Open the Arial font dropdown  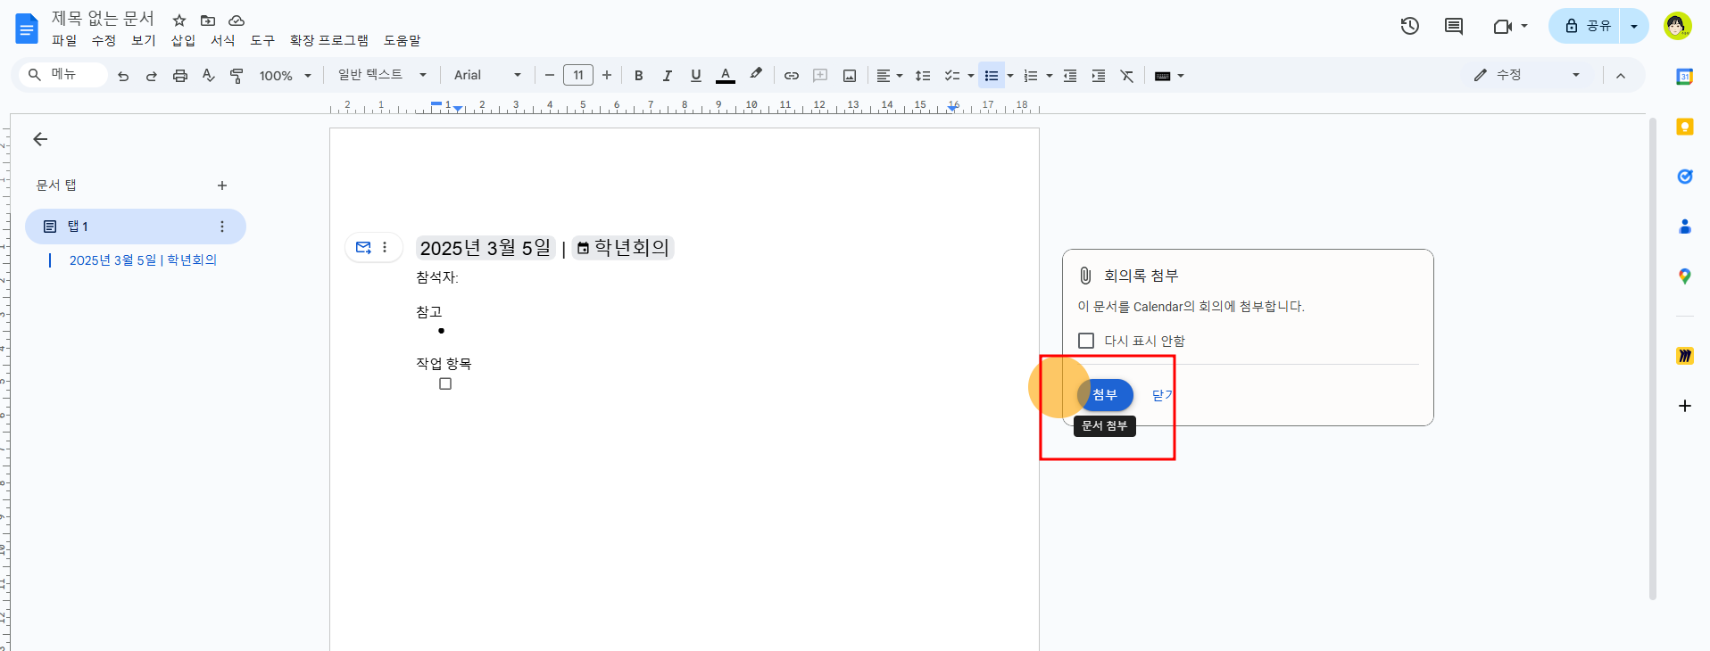click(487, 76)
